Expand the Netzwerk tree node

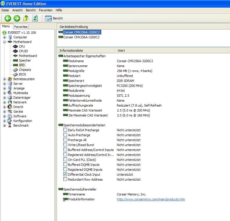tap(5, 102)
